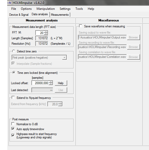Click the [samples] unit label
The height and width of the screenshot is (150, 149).
(x=38, y=78)
